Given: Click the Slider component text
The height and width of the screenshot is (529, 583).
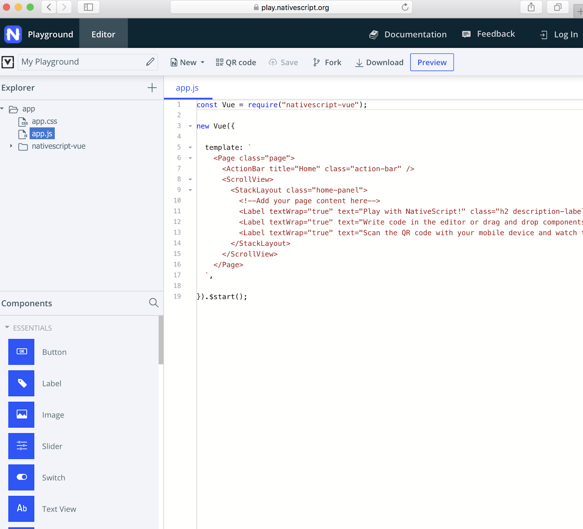Looking at the screenshot, I should click(52, 446).
